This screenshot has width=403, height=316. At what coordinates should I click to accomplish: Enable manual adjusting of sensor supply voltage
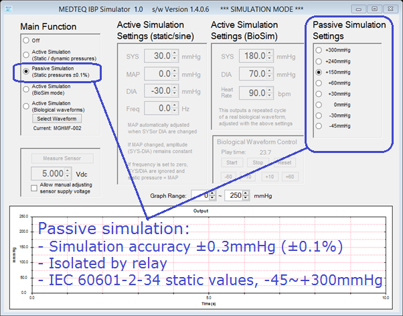click(34, 188)
